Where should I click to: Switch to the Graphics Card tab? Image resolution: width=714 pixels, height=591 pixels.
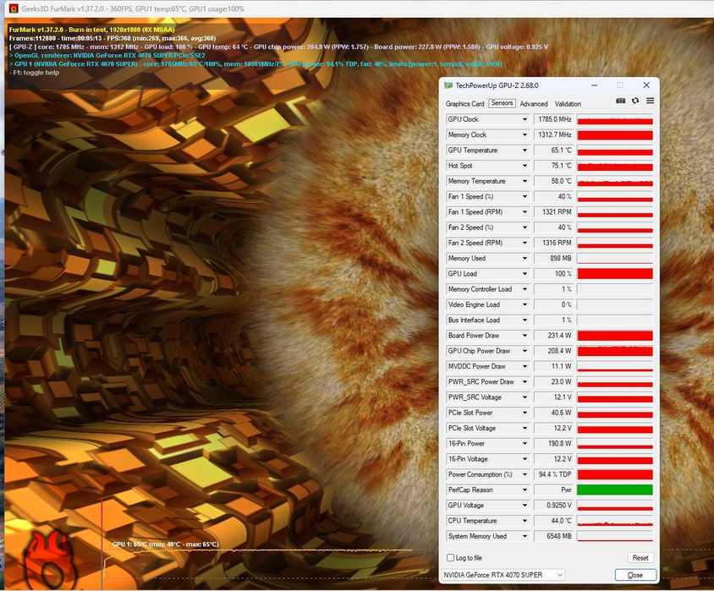(x=465, y=104)
